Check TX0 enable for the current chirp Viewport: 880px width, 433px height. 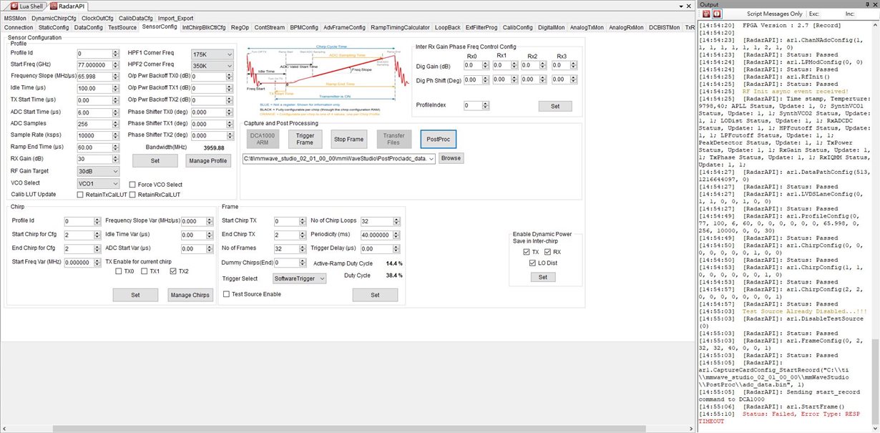pyautogui.click(x=119, y=271)
